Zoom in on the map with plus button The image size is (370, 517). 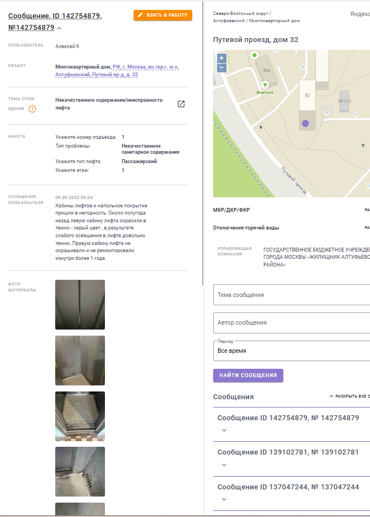click(221, 58)
